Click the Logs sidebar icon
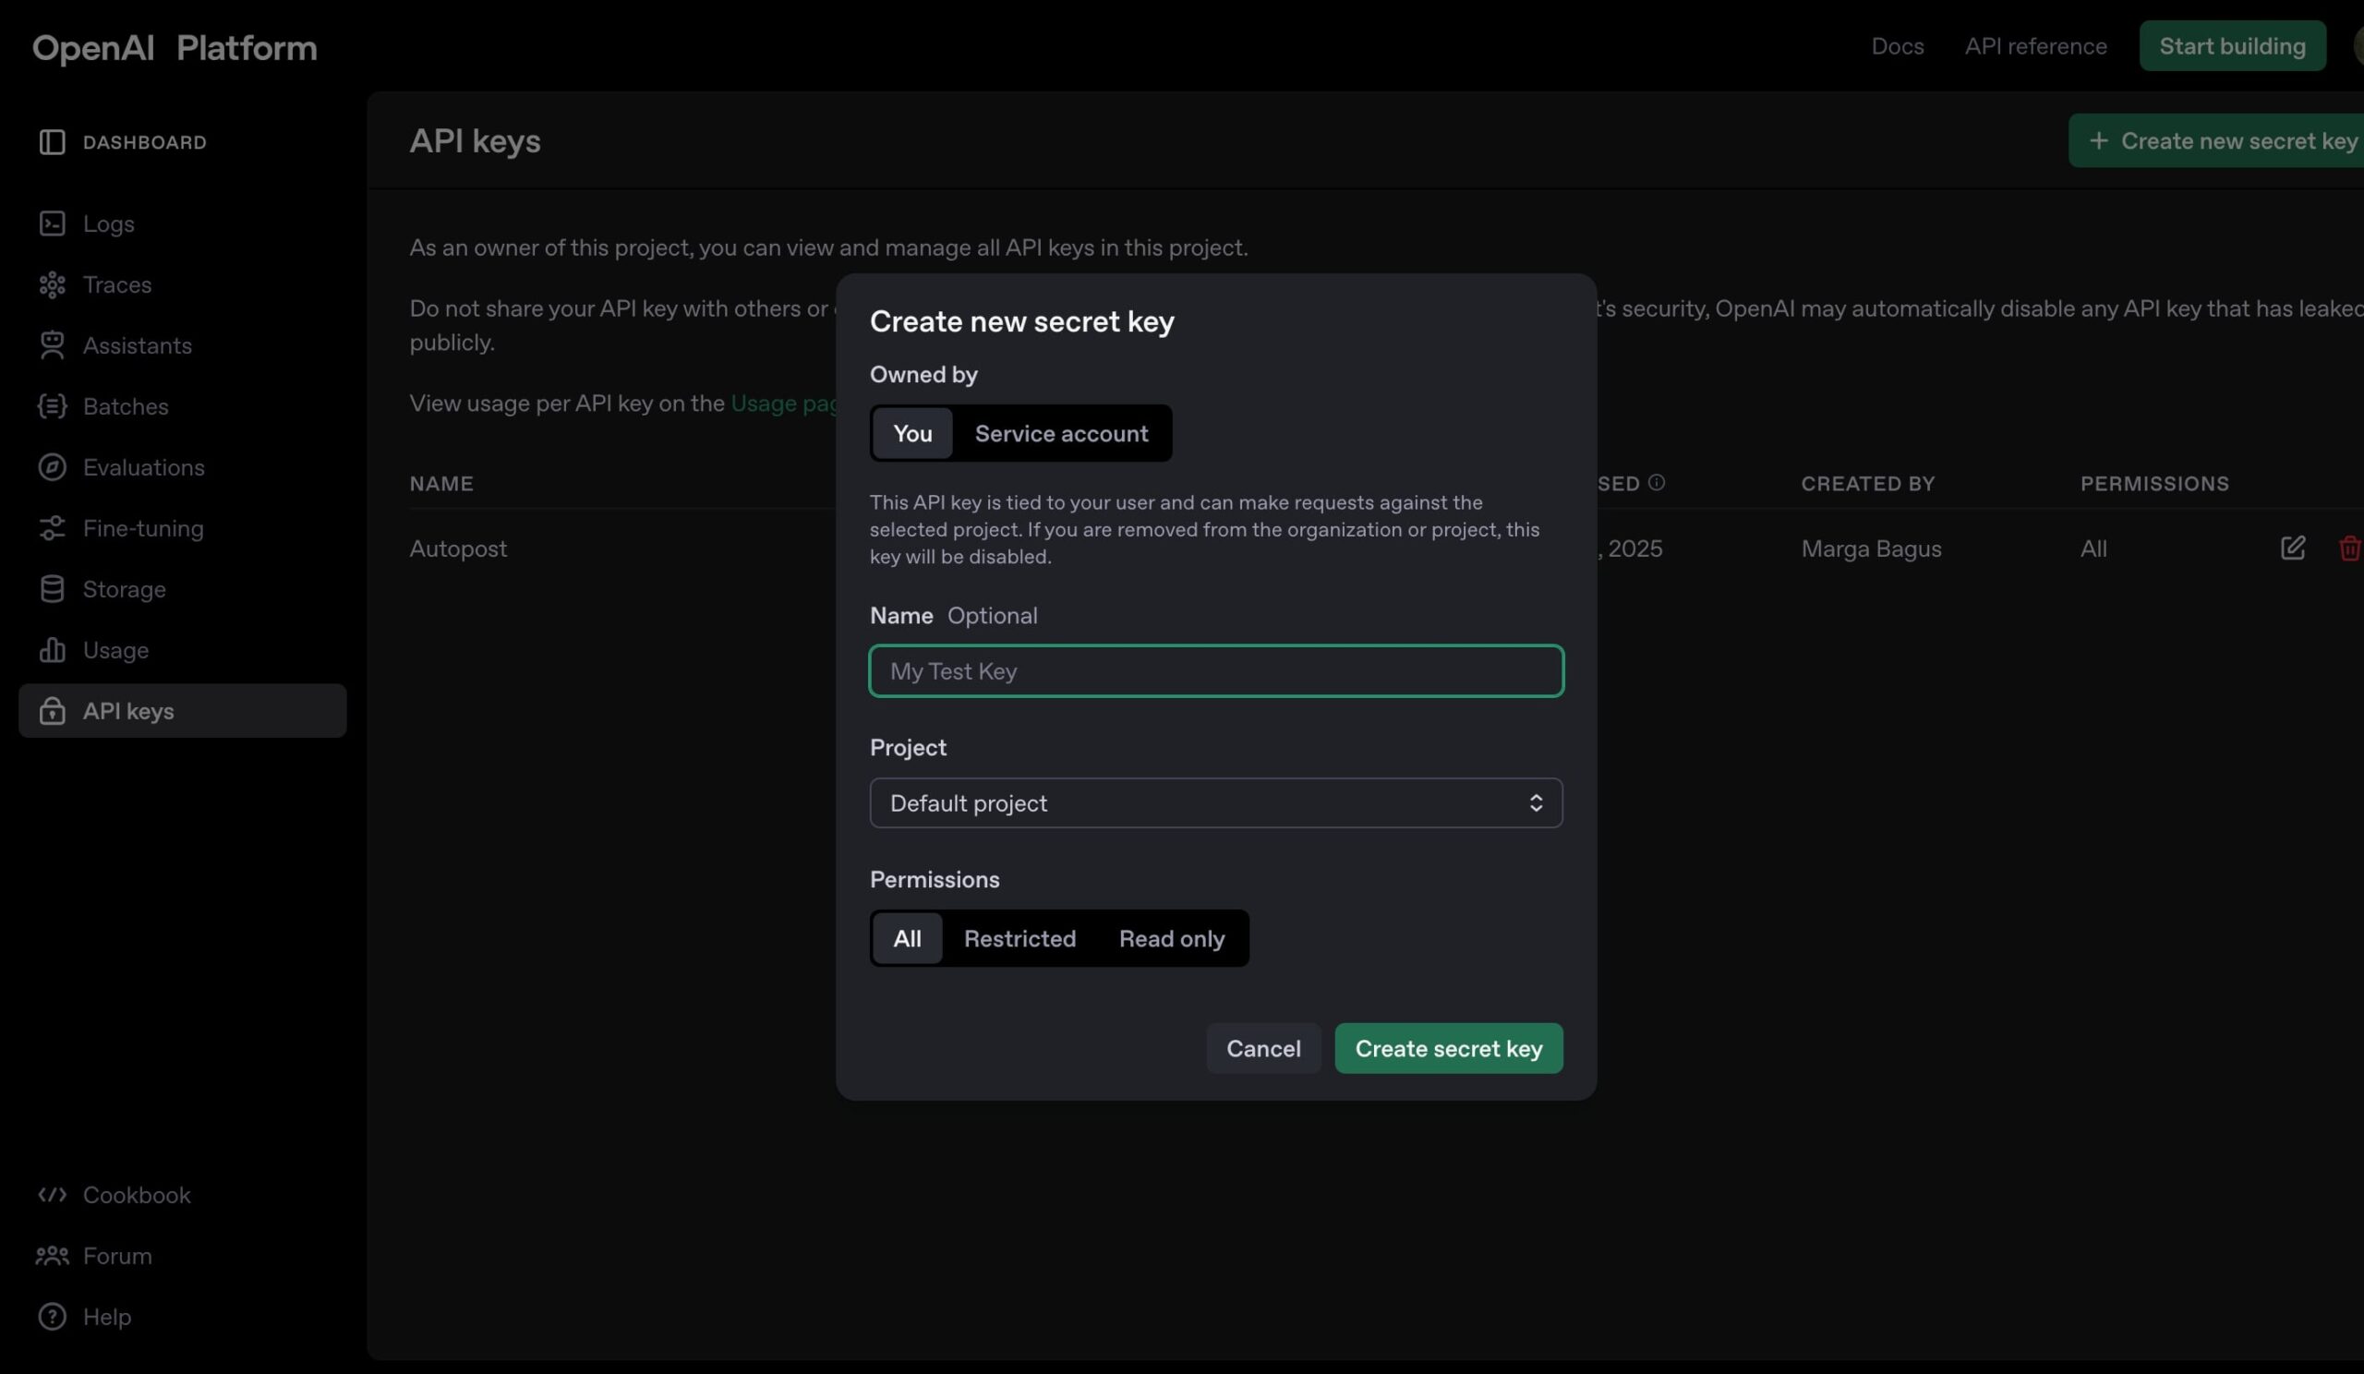2364x1374 pixels. pos(52,223)
